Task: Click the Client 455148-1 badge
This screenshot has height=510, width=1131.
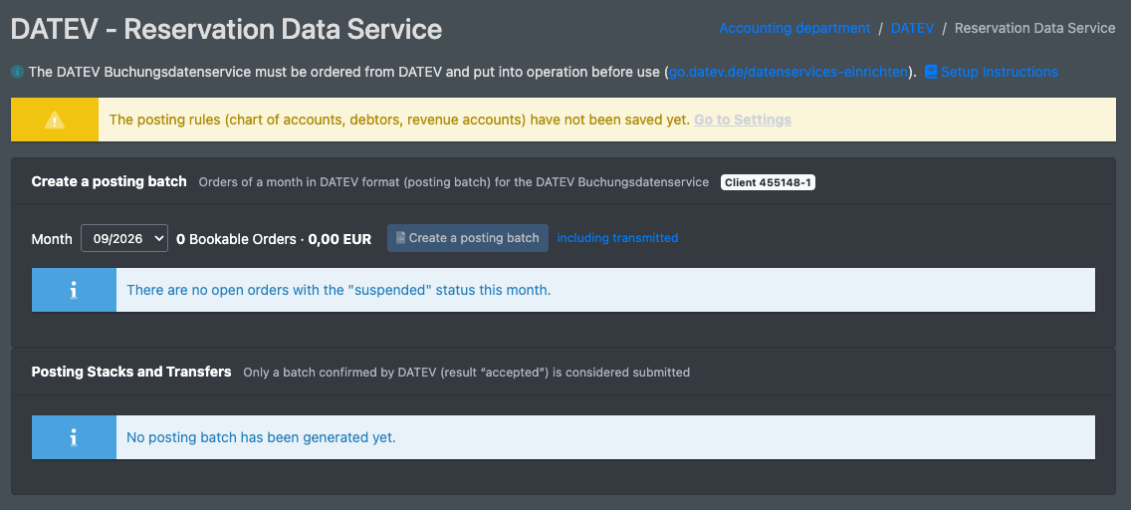Action: click(x=768, y=182)
